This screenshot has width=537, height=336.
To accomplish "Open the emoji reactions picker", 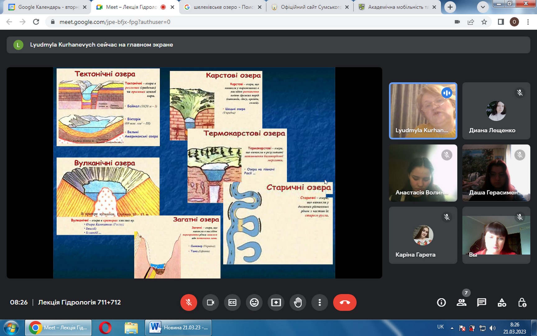I will click(254, 302).
